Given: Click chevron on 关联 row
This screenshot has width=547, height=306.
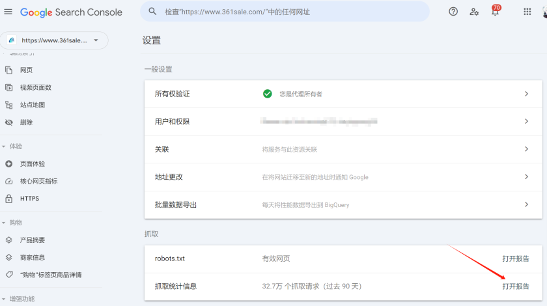Looking at the screenshot, I should pos(526,149).
